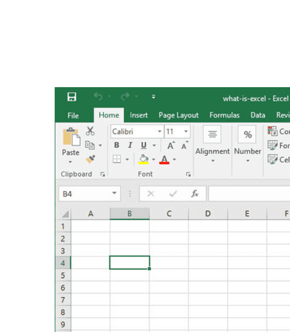This screenshot has width=290, height=332.
Task: Open the Data tab
Action: coord(258,115)
